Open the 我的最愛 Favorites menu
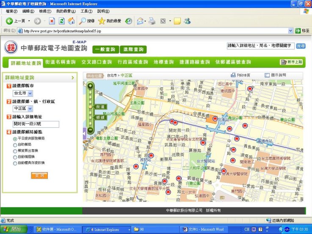 point(66,11)
